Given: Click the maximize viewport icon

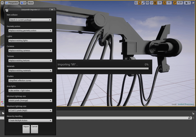Looking at the screenshot, I should [193, 3].
